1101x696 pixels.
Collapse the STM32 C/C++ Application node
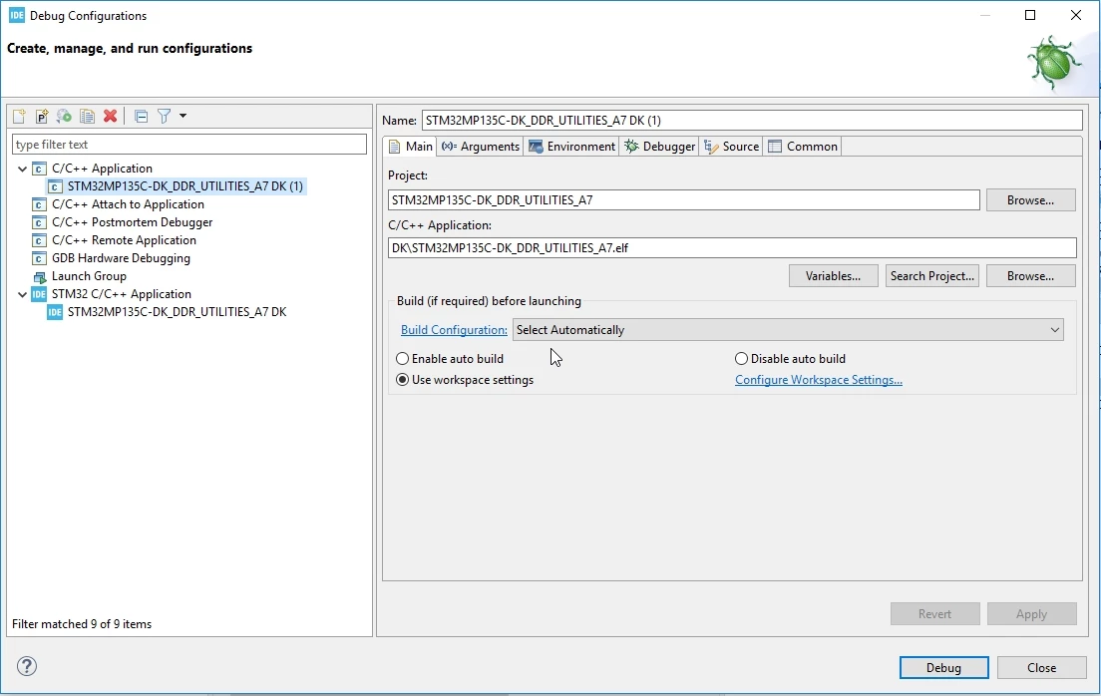(23, 294)
